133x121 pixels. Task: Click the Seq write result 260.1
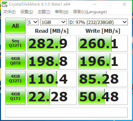pyautogui.click(x=103, y=44)
